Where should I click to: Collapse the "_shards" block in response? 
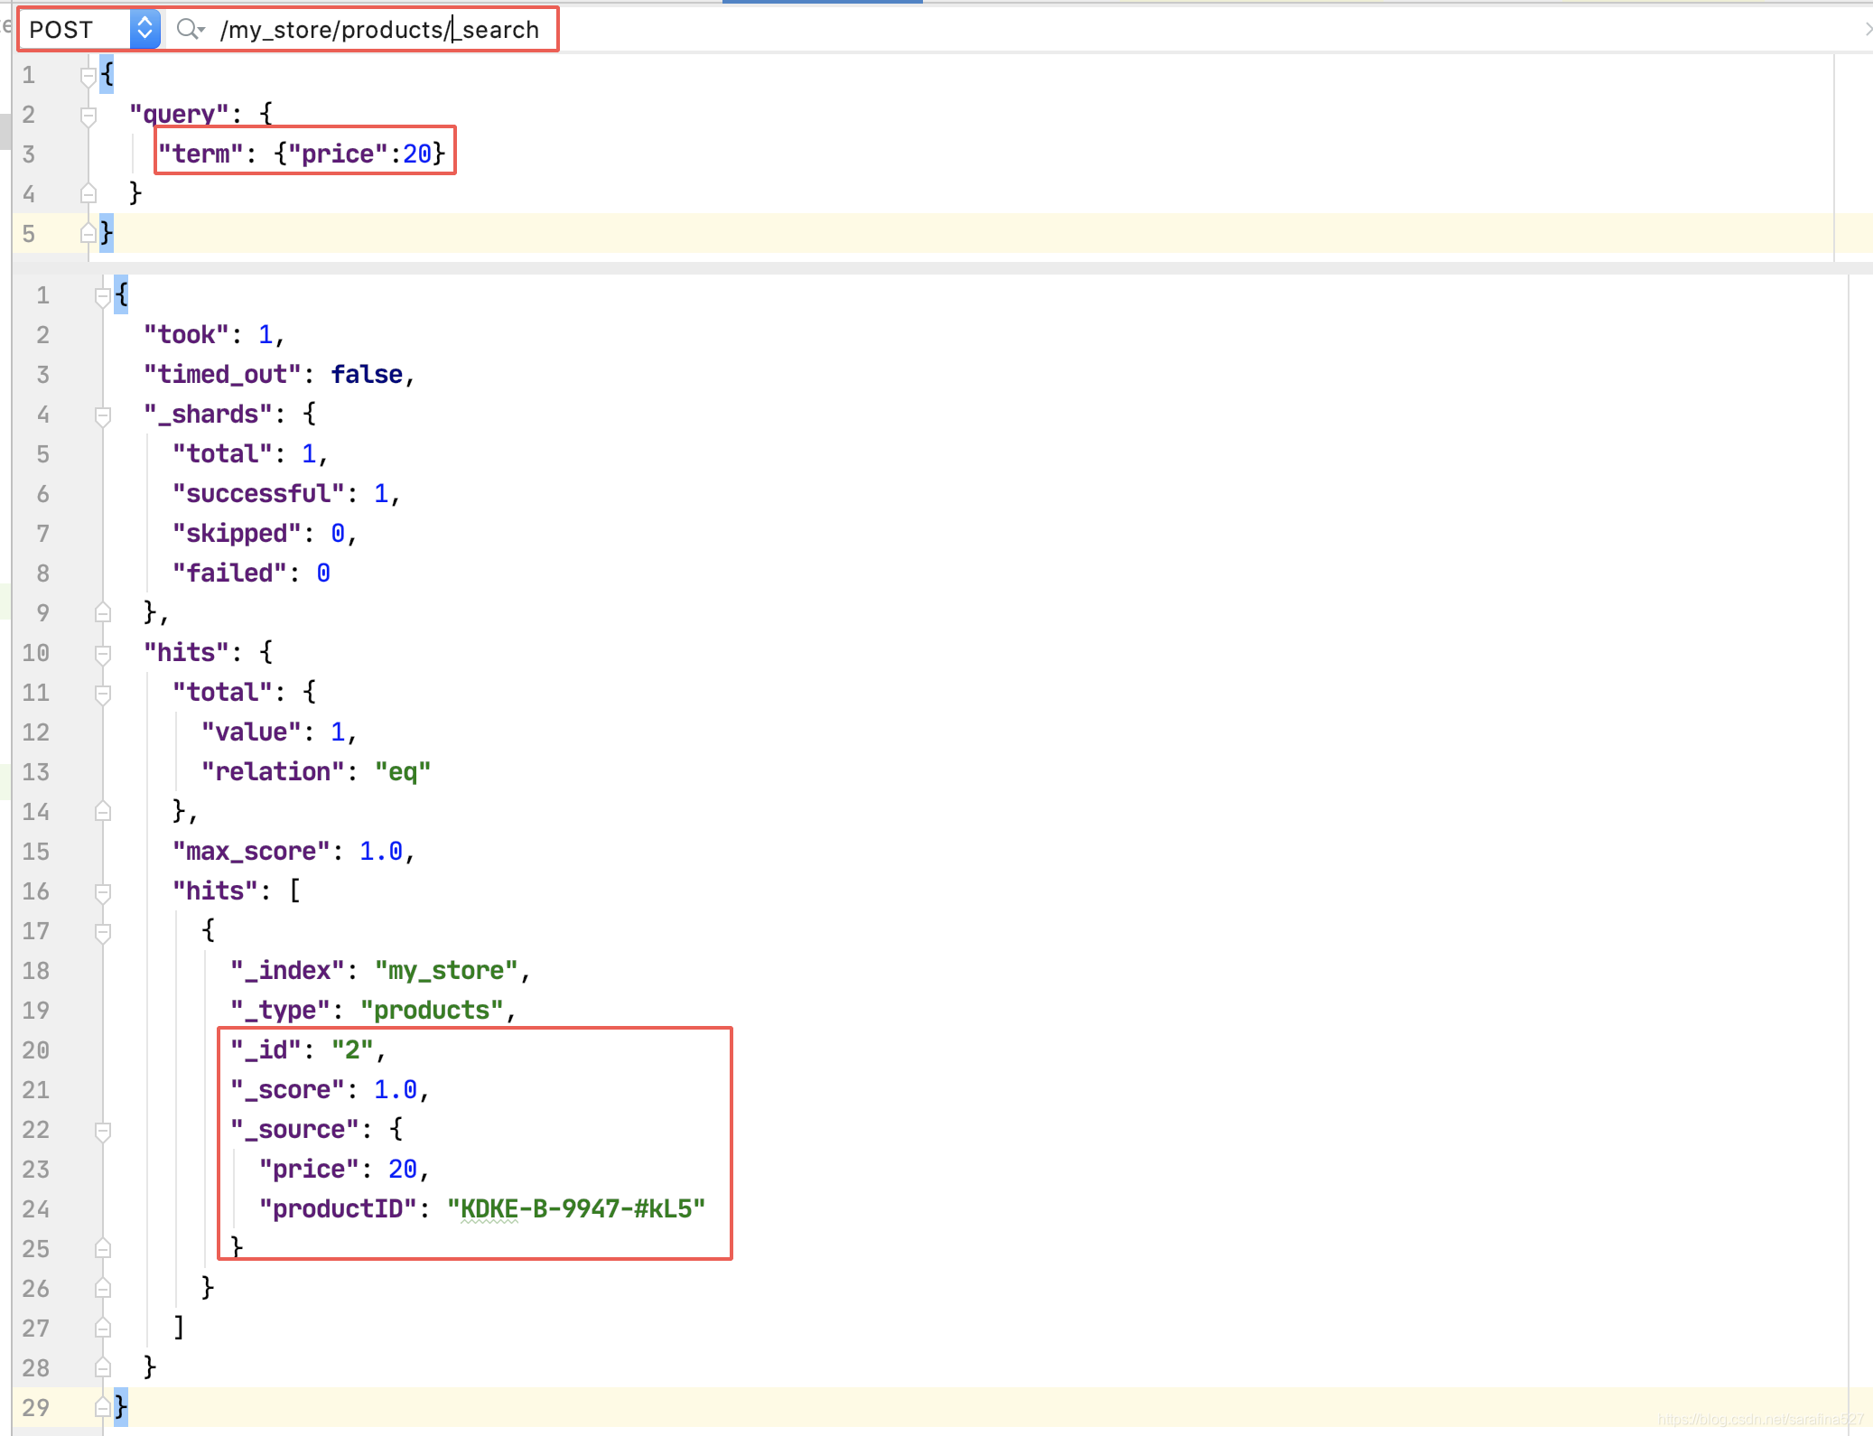[103, 415]
